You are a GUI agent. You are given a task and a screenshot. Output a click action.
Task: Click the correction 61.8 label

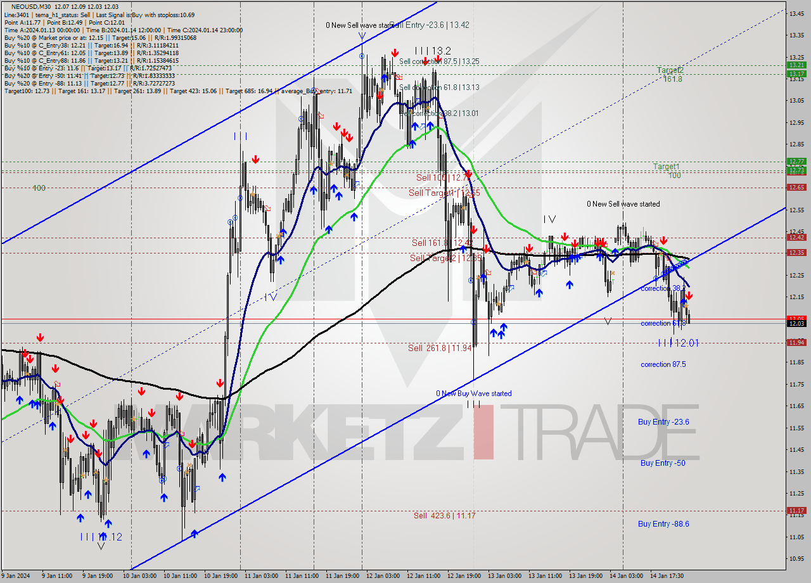tap(663, 323)
